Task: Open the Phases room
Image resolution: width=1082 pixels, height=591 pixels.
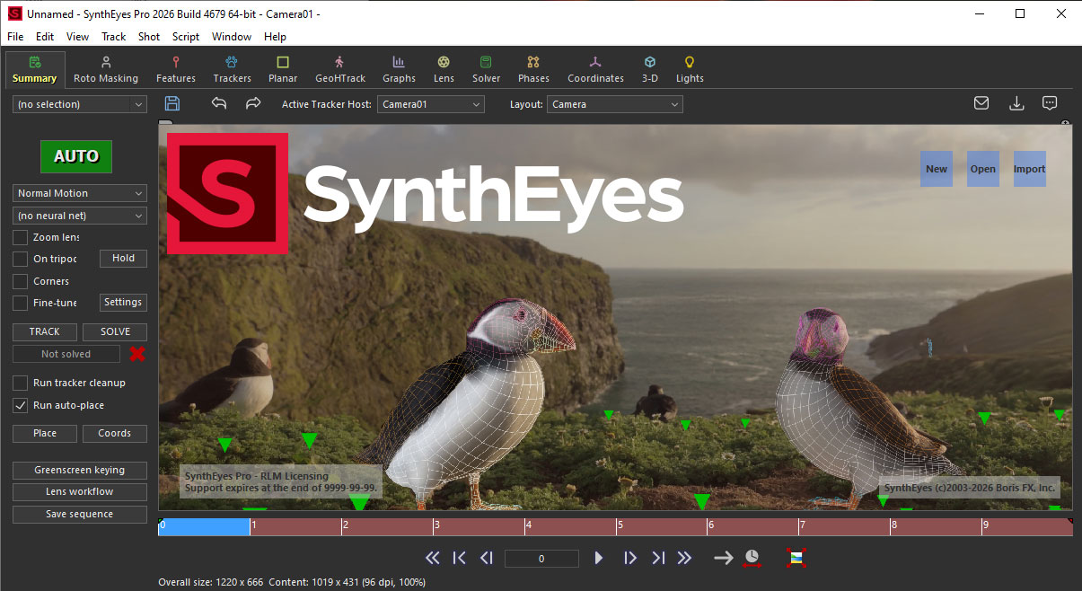Action: point(533,69)
